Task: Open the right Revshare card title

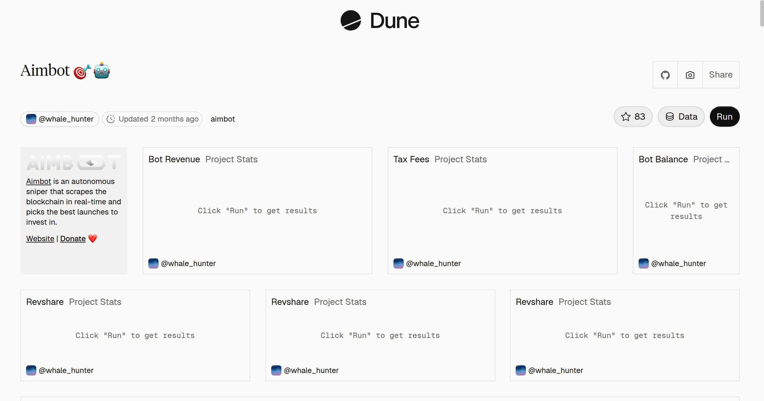Action: click(x=534, y=302)
